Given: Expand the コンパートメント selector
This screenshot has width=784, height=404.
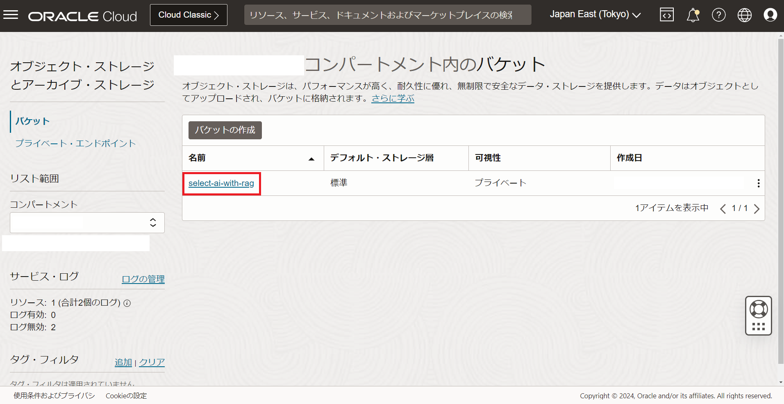Looking at the screenshot, I should coord(87,222).
